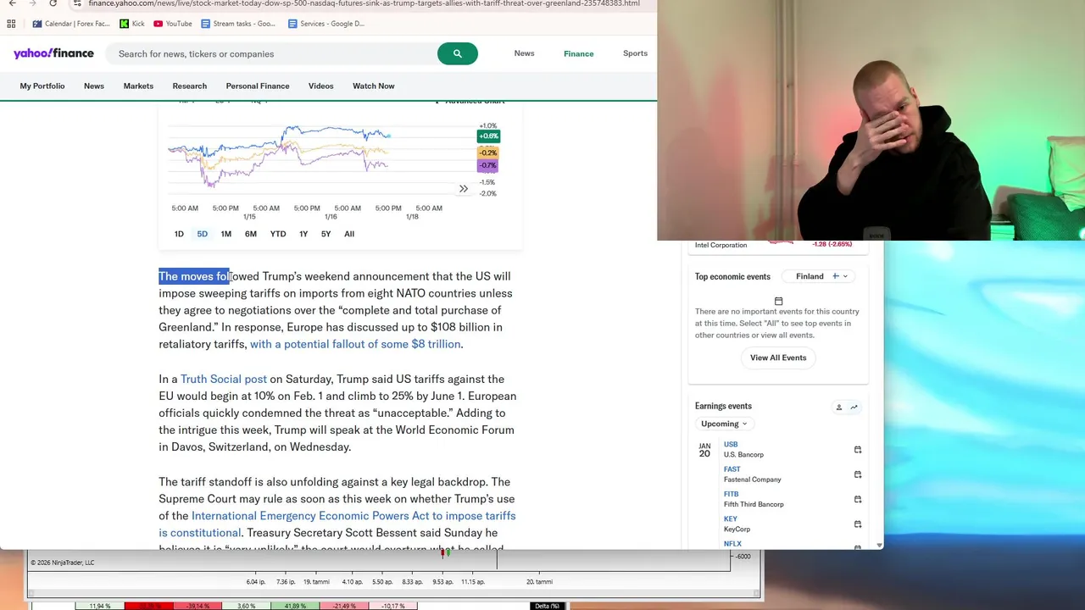This screenshot has width=1085, height=610.
Task: Click yellow -0.2% chart label
Action: click(488, 152)
